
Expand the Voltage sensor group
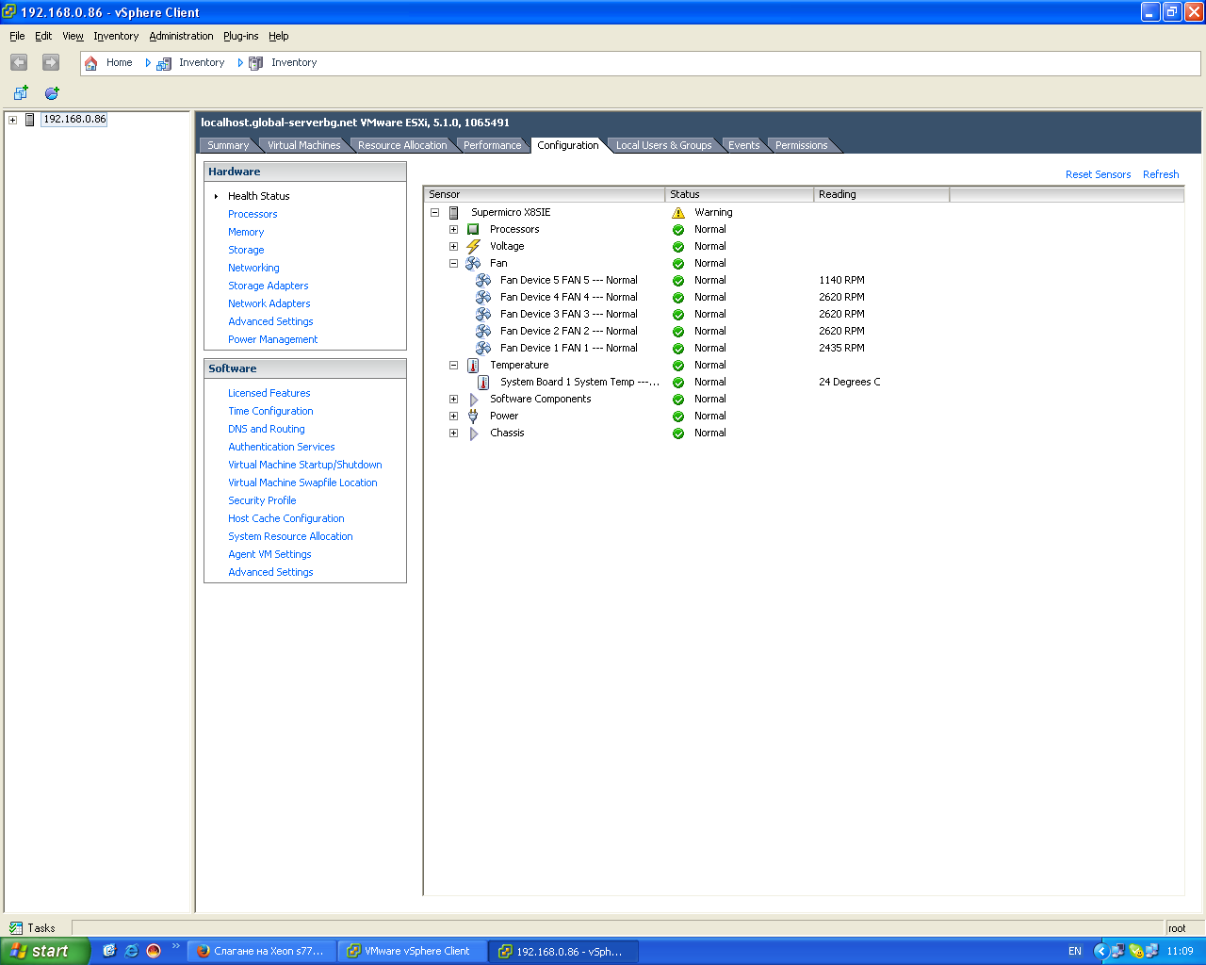[453, 247]
